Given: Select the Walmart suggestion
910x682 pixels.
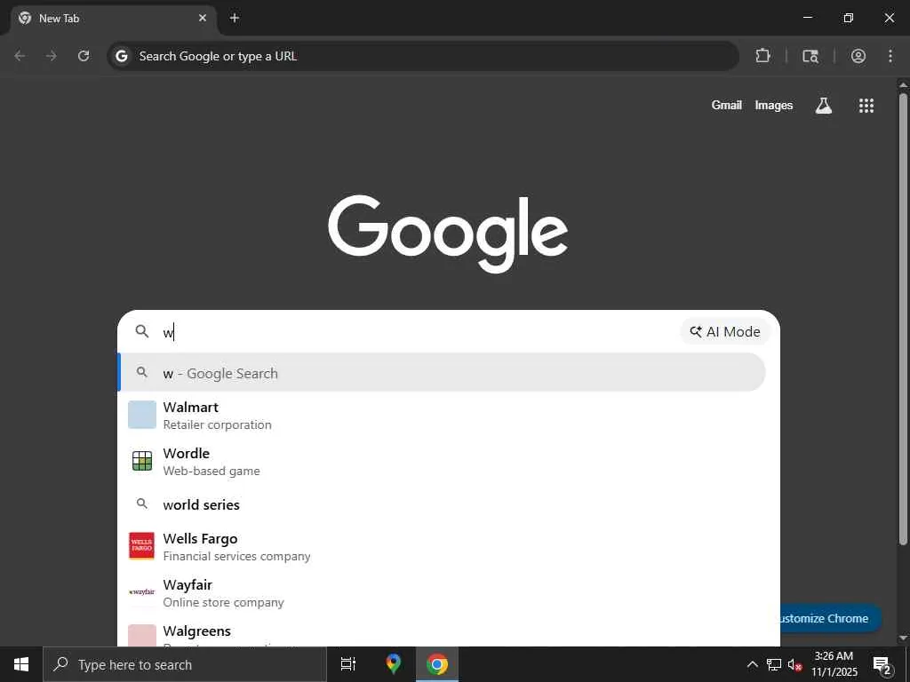Looking at the screenshot, I should (443, 416).
